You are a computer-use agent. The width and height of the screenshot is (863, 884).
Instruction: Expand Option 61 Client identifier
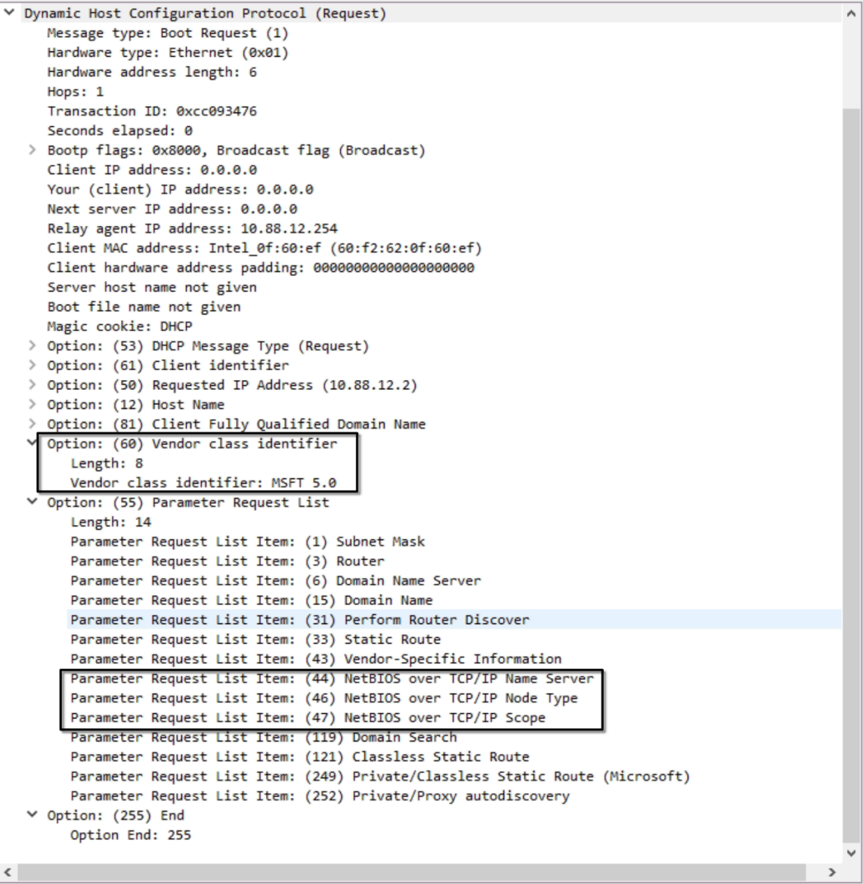click(x=32, y=366)
